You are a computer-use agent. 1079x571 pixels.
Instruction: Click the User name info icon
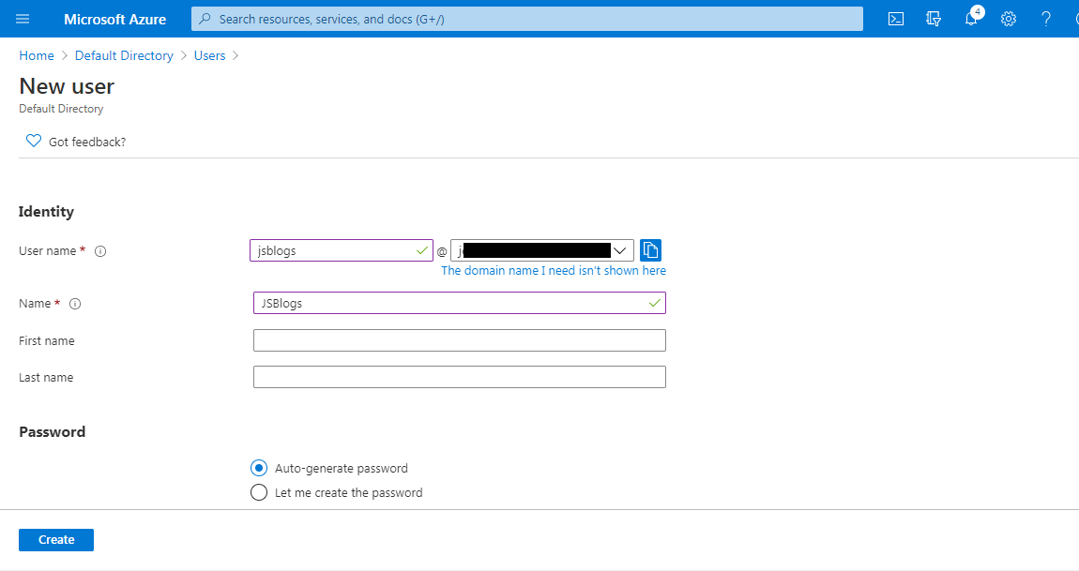pyautogui.click(x=100, y=251)
